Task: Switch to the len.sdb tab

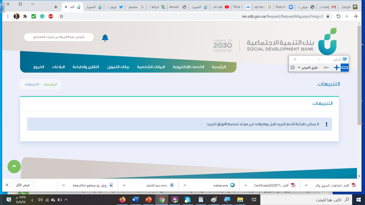Action: pyautogui.click(x=178, y=7)
